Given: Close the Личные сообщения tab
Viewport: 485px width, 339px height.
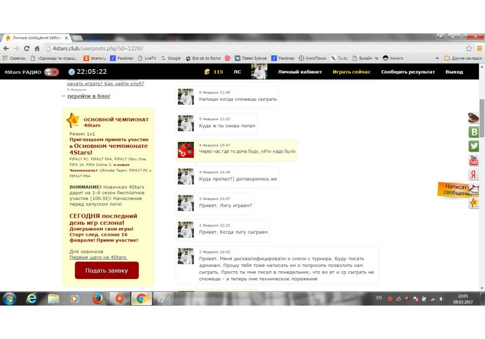Looking at the screenshot, I should coord(66,38).
